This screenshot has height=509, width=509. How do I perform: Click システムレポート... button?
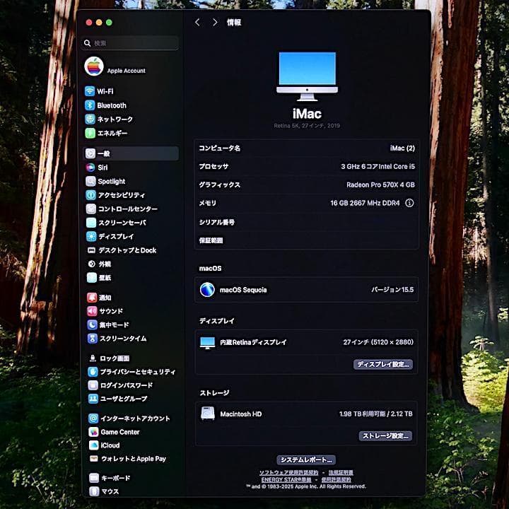306,460
